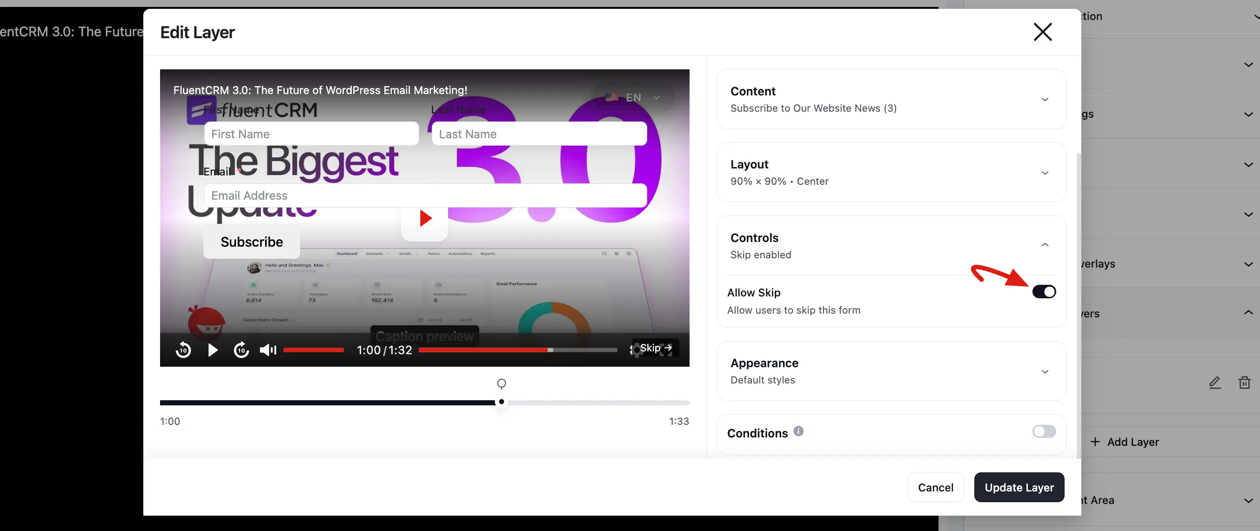Click the 1:00 / 1:32 time display
This screenshot has height=531, width=1260.
click(x=384, y=350)
